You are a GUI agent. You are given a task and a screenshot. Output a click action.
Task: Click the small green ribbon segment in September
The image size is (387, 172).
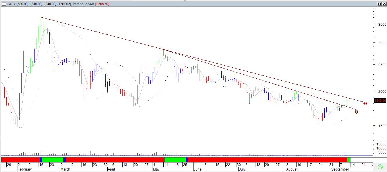[348, 160]
